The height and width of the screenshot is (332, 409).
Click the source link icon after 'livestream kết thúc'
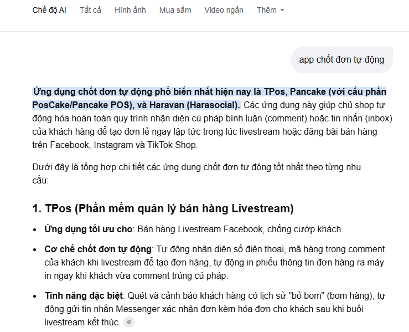click(129, 322)
